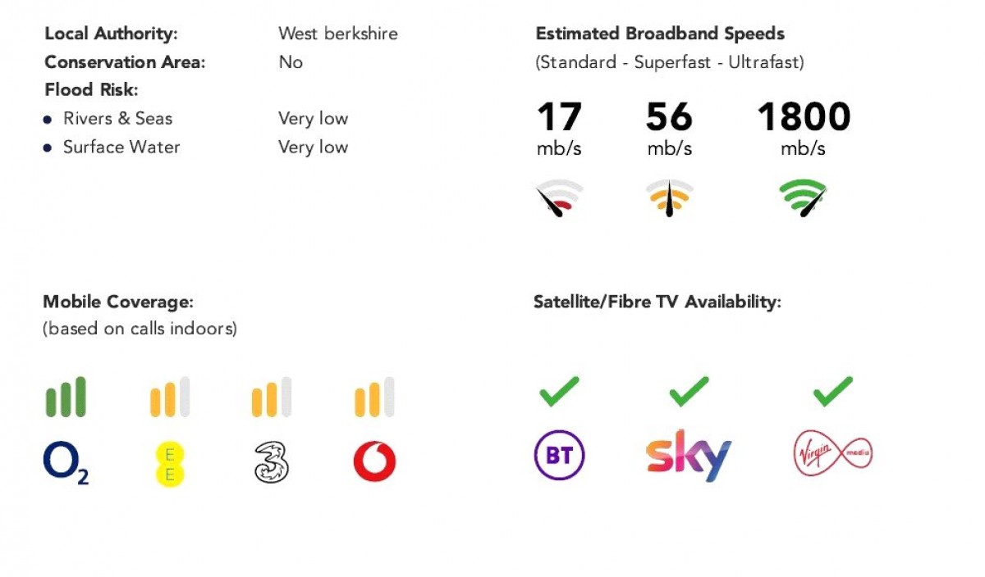Click the Sky logo

pos(688,456)
